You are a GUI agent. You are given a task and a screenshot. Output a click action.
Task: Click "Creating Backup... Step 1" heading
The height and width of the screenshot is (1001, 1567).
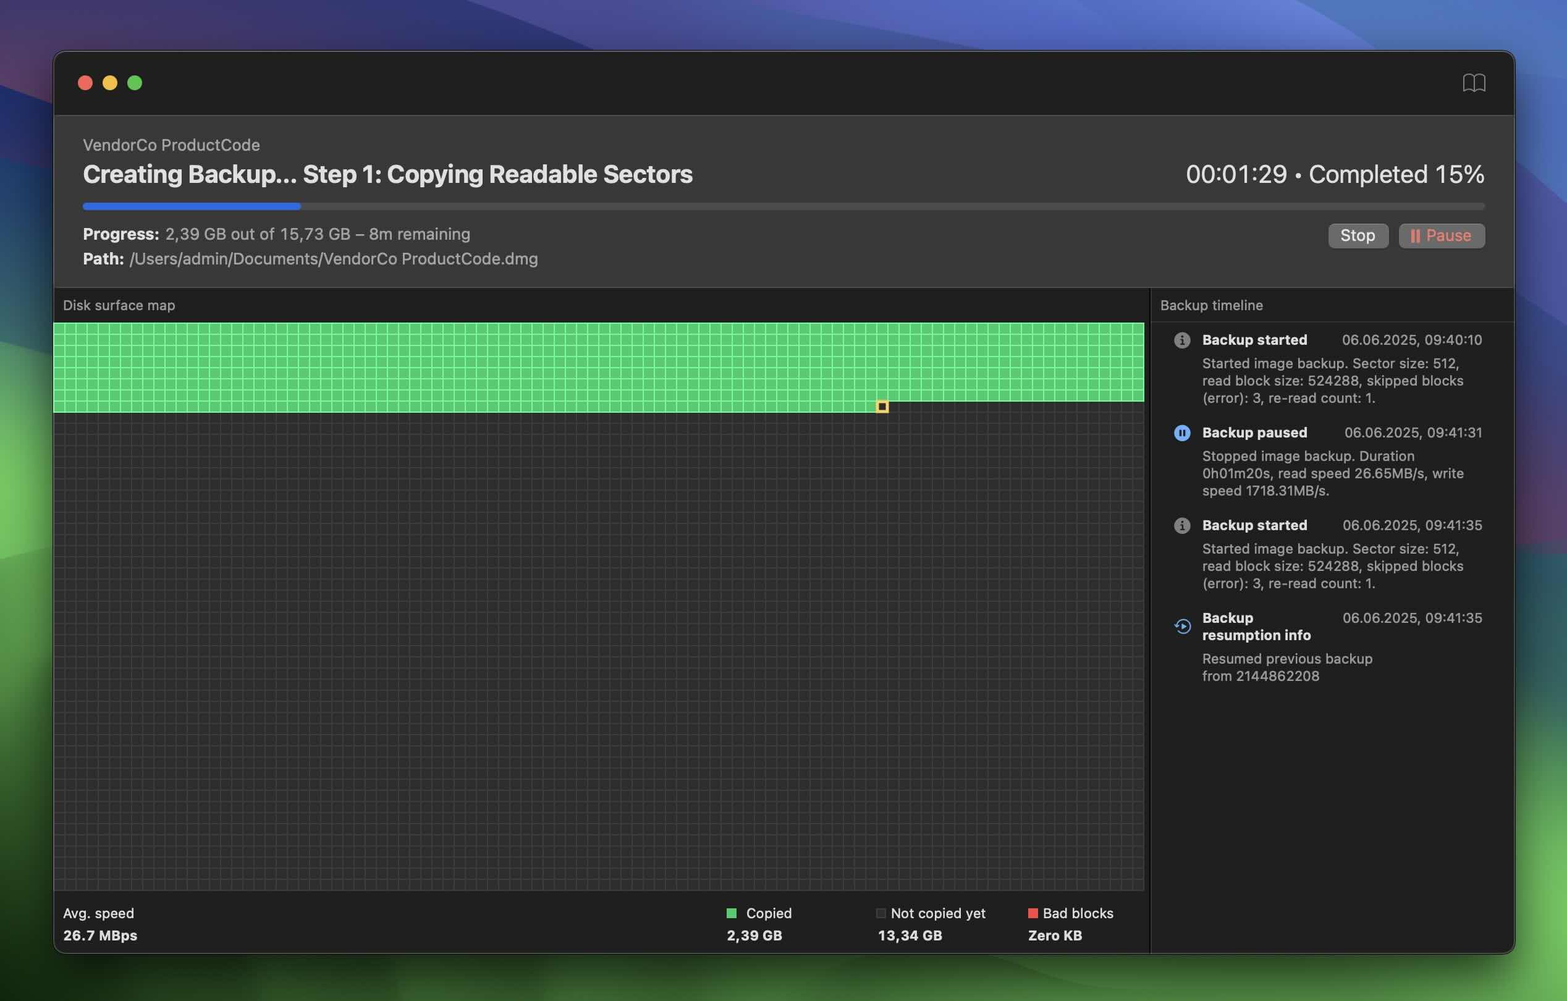(387, 174)
